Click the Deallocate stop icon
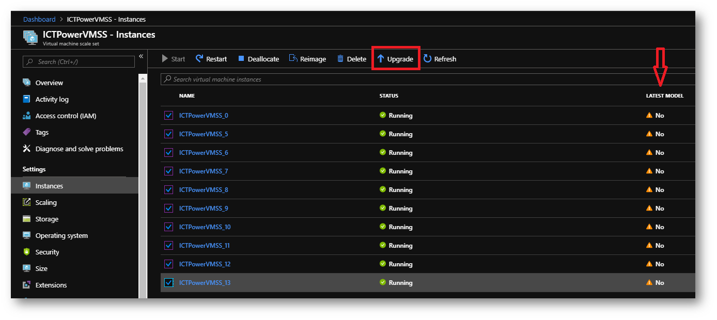The height and width of the screenshot is (320, 717). (x=241, y=59)
